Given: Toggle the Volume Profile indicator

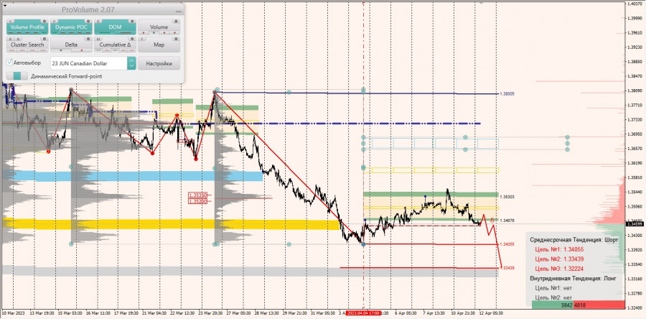Looking at the screenshot, I should (x=27, y=27).
